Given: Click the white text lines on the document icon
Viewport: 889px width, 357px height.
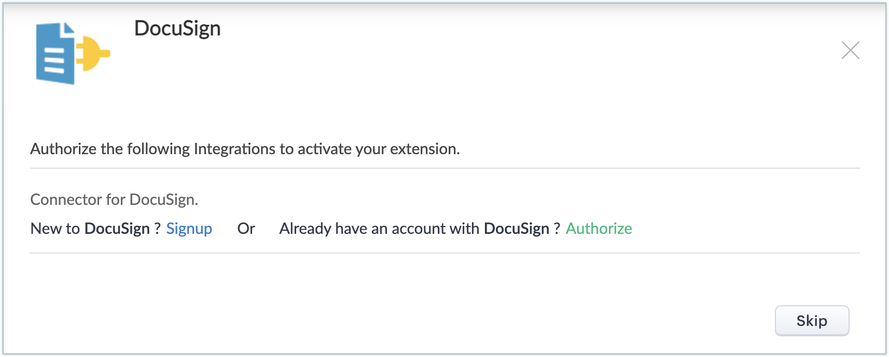Looking at the screenshot, I should (54, 61).
